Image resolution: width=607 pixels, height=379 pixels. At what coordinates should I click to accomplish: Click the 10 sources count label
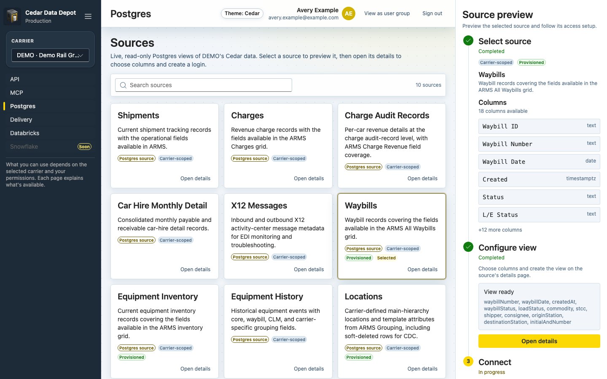coord(428,85)
